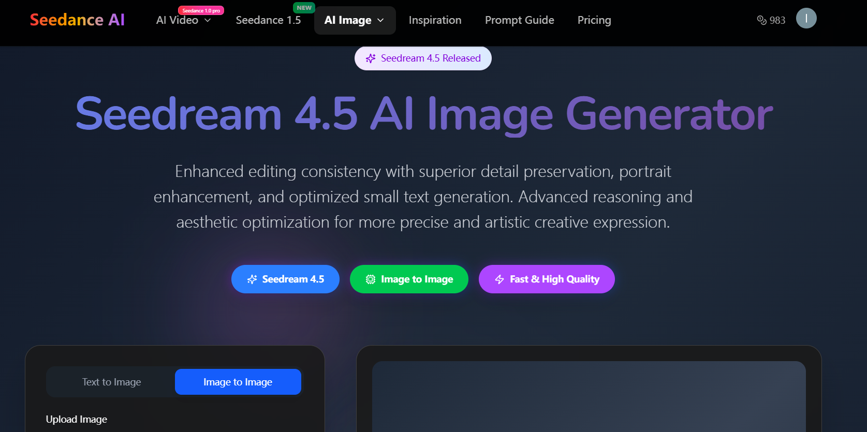Click the chip icon on the green Image to Image button

coord(371,279)
